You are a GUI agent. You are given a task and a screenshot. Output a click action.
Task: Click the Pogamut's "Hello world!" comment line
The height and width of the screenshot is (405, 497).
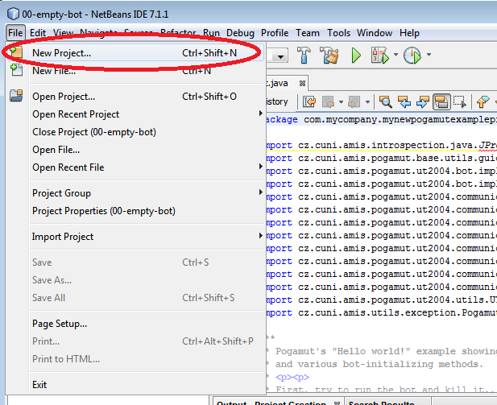pyautogui.click(x=381, y=351)
